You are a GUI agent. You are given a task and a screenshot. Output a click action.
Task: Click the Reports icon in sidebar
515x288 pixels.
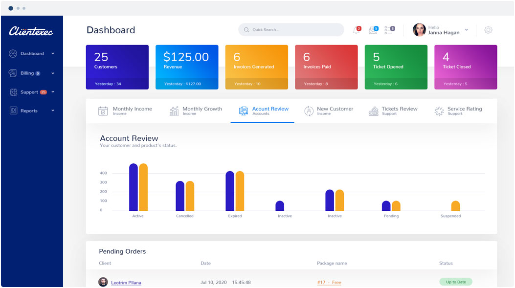13,111
